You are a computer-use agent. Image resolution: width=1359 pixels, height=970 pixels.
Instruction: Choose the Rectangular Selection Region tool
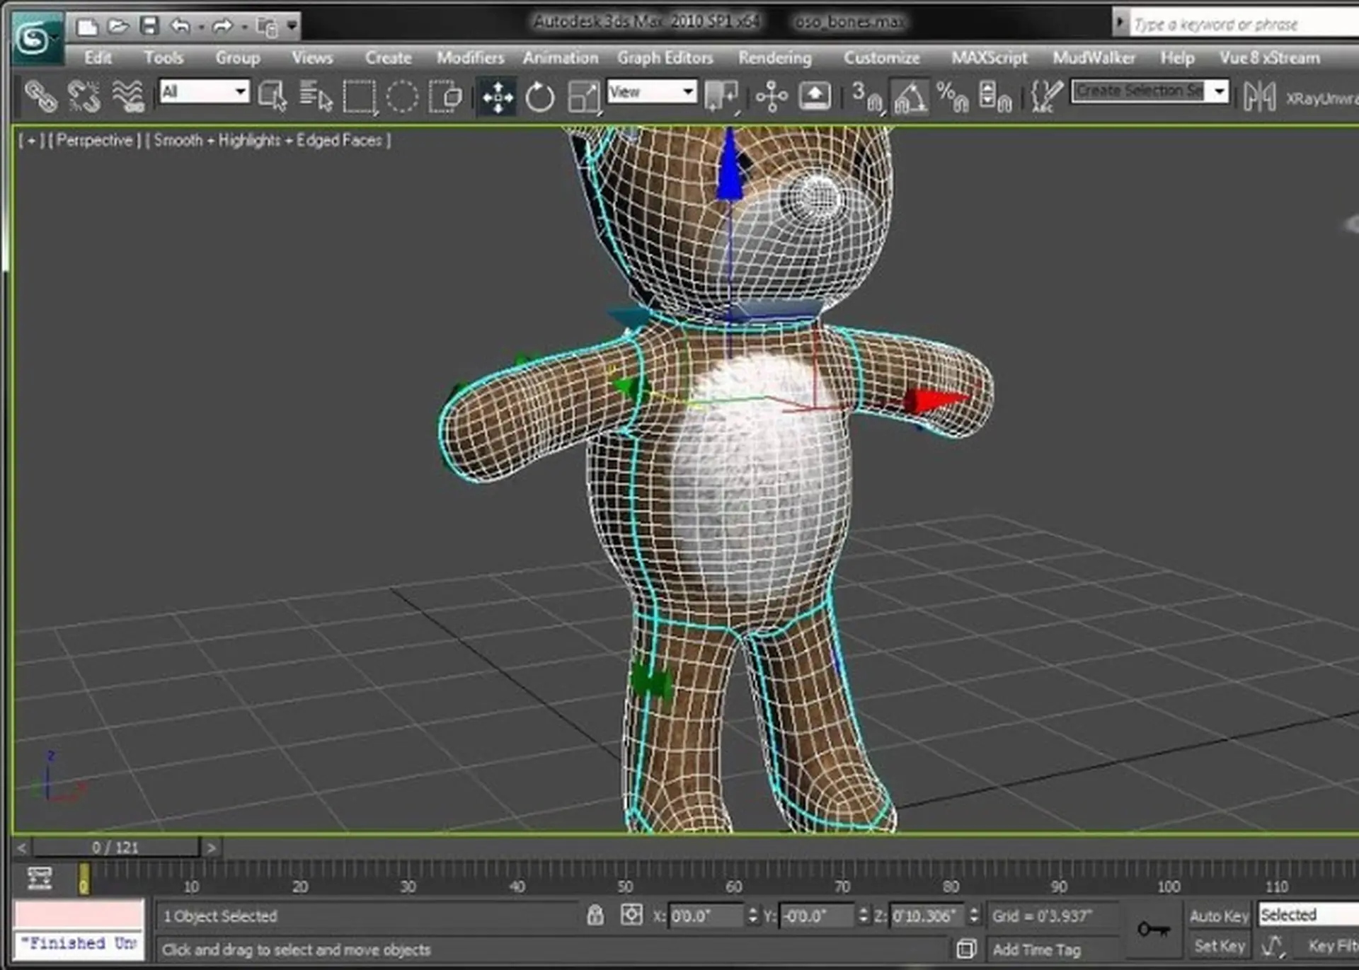(x=359, y=96)
